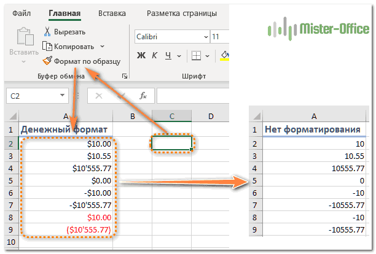Click the Fill Color bucket icon
The width and height of the screenshot is (376, 254).
click(225, 56)
